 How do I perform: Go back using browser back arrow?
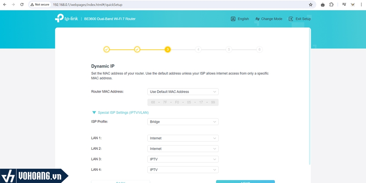[5, 4]
